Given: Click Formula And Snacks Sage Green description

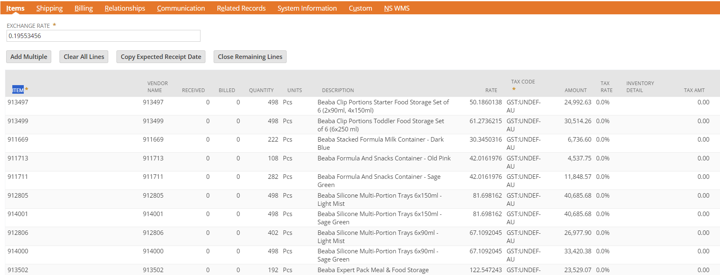Looking at the screenshot, I should 379,181.
